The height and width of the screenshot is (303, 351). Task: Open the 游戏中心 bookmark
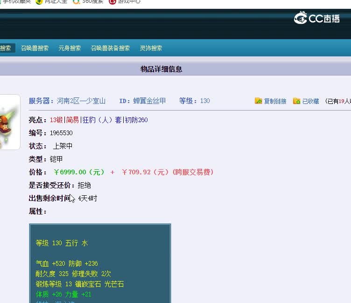point(129,2)
